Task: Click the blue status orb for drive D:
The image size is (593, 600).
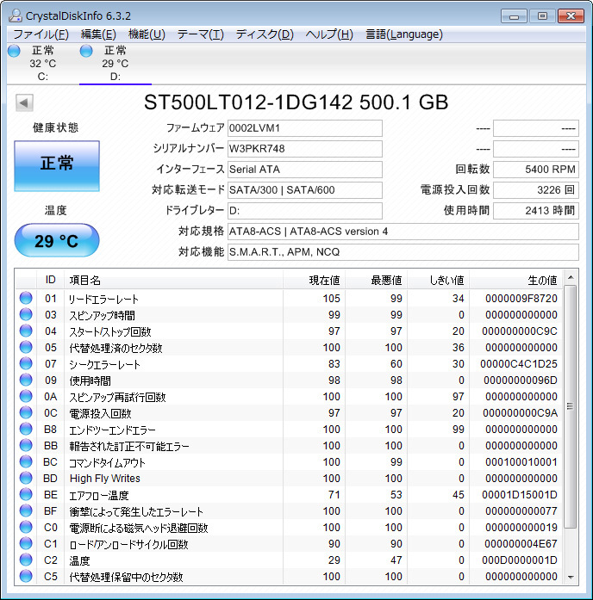Action: point(86,51)
